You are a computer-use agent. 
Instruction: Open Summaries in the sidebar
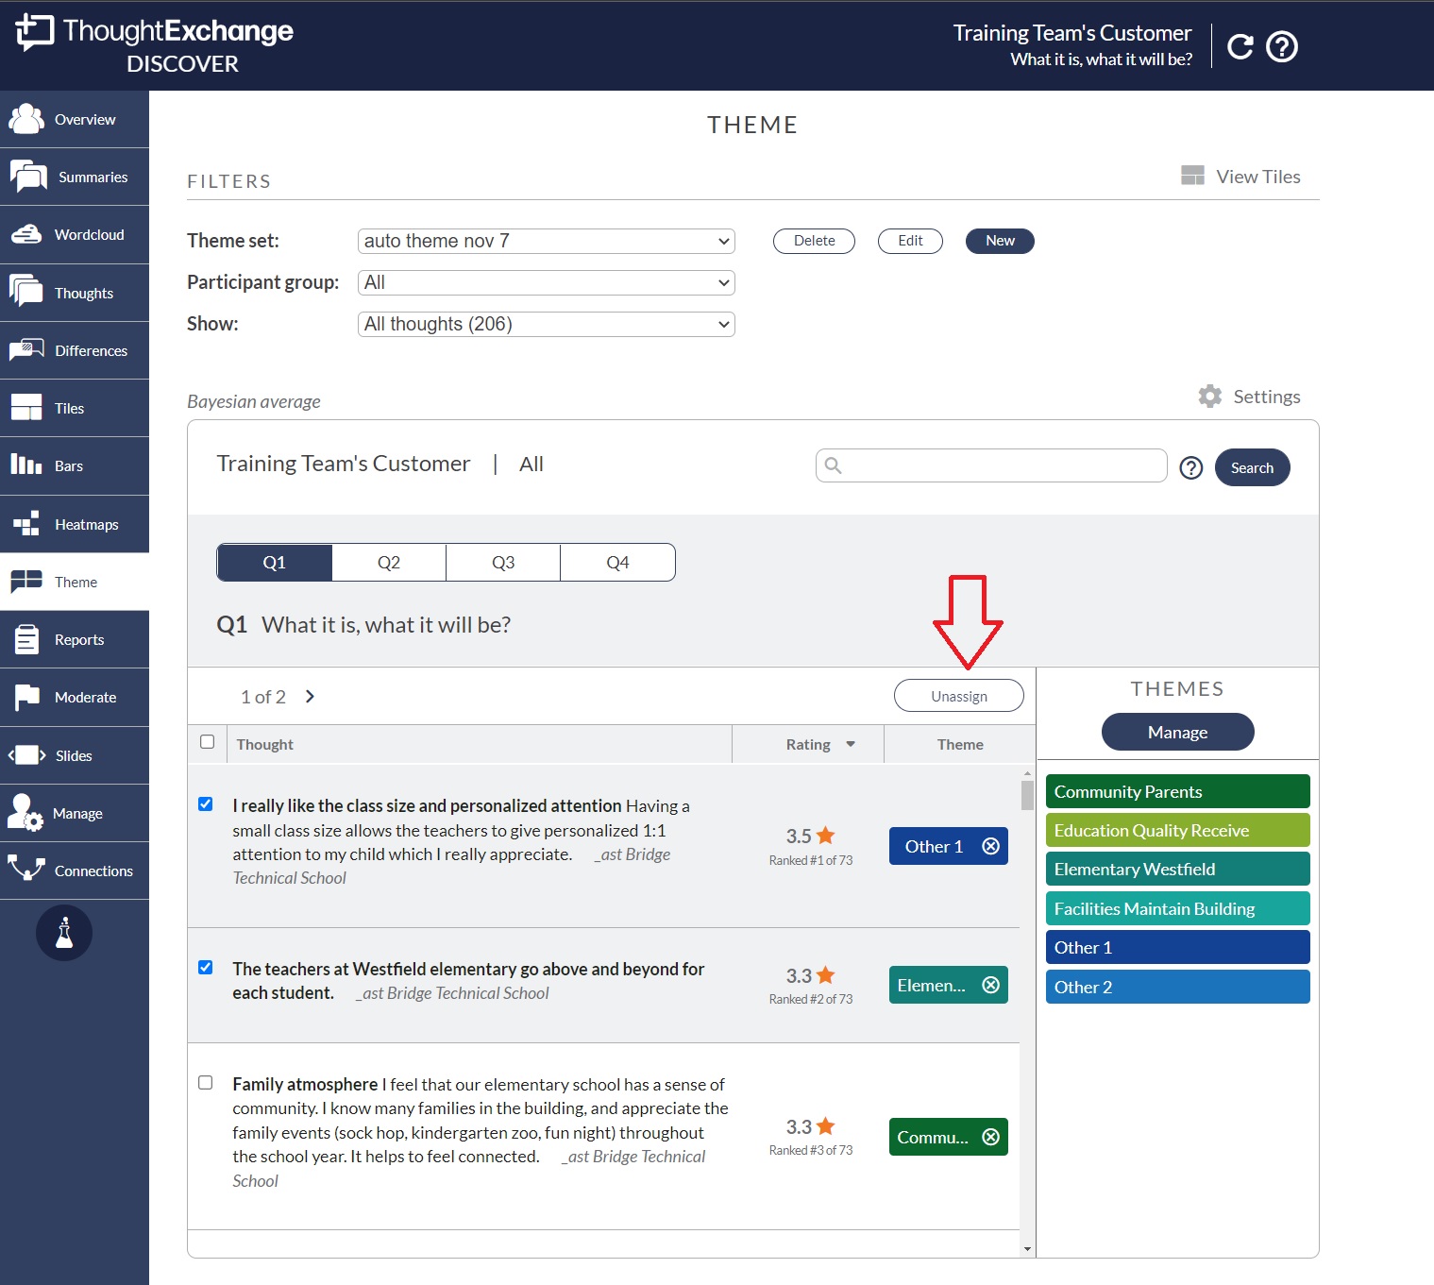tap(75, 177)
